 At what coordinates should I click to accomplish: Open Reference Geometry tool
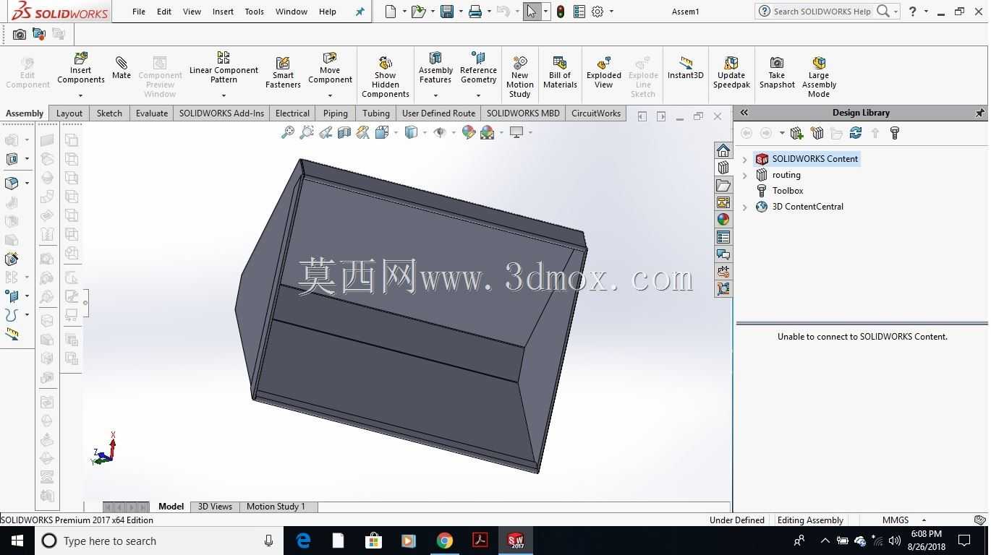(x=478, y=69)
